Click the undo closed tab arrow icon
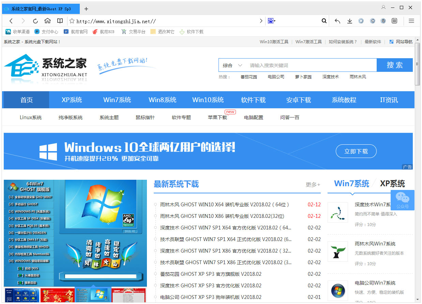The height and width of the screenshot is (304, 422). [x=337, y=21]
